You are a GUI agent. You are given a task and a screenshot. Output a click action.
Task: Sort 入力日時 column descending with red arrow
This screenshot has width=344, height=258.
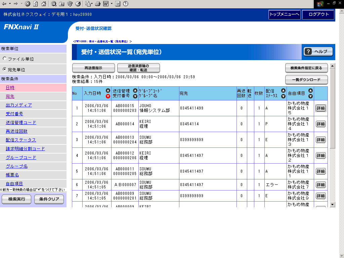click(x=108, y=96)
